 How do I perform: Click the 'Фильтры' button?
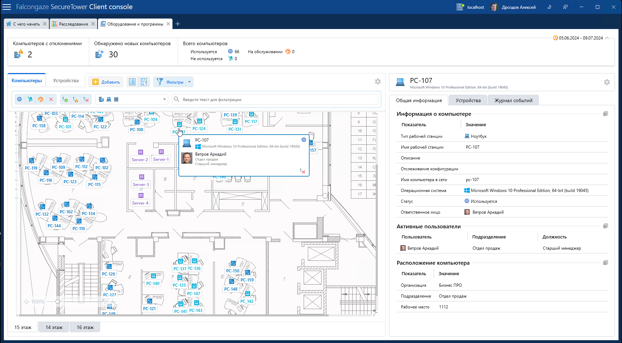pos(170,82)
